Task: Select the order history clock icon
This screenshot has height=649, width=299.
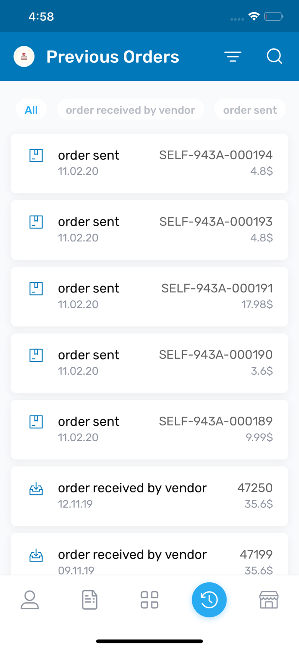Action: pos(209,600)
